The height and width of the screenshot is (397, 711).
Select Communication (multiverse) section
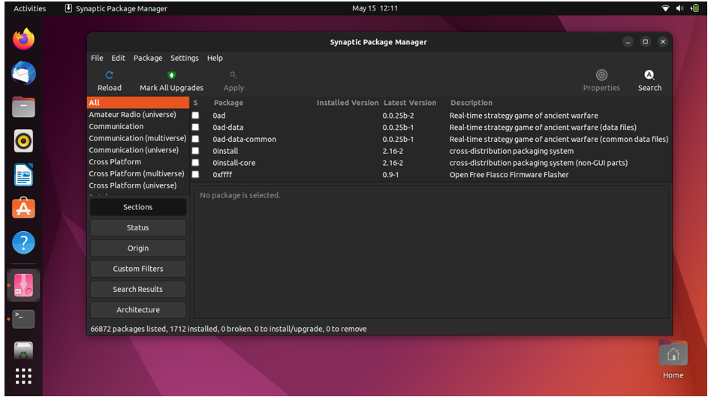coord(138,138)
